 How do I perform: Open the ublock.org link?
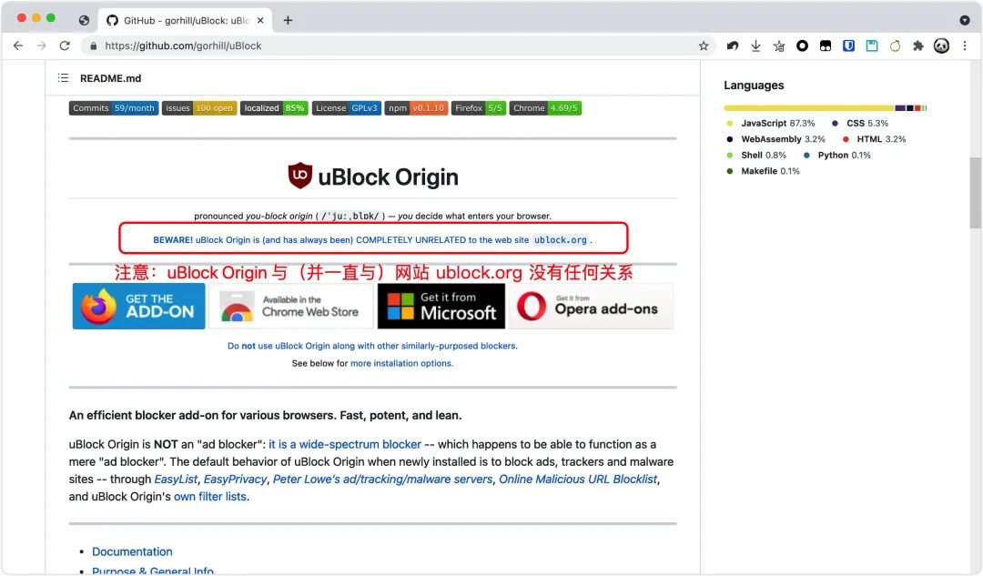[x=561, y=240]
